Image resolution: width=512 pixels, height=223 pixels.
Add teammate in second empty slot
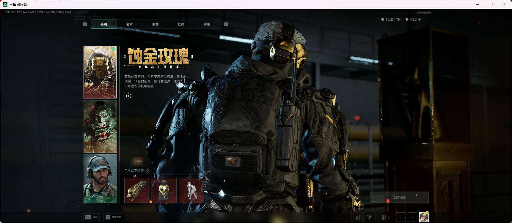(x=412, y=217)
